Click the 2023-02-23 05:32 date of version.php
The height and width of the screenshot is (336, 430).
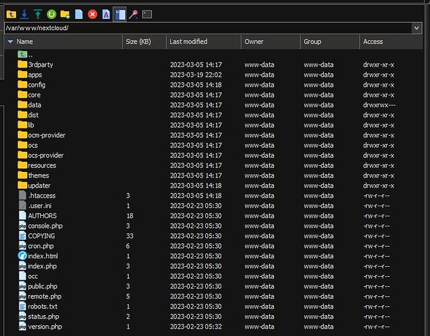coord(196,327)
